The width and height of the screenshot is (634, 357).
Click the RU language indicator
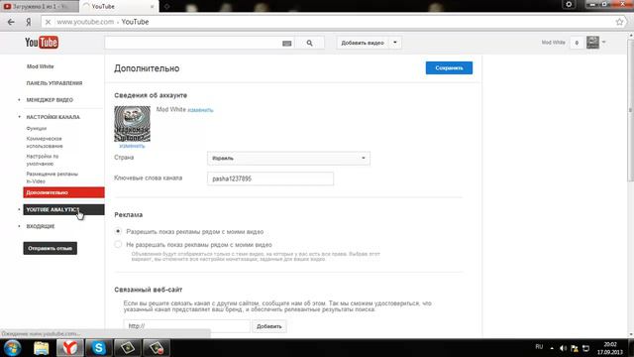coord(539,347)
